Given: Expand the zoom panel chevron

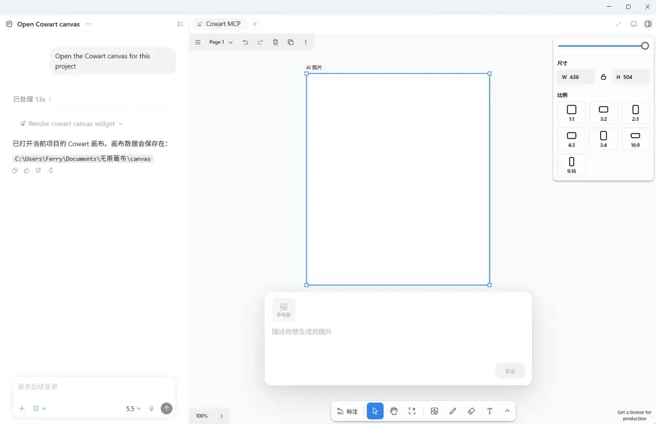Looking at the screenshot, I should pos(221,416).
